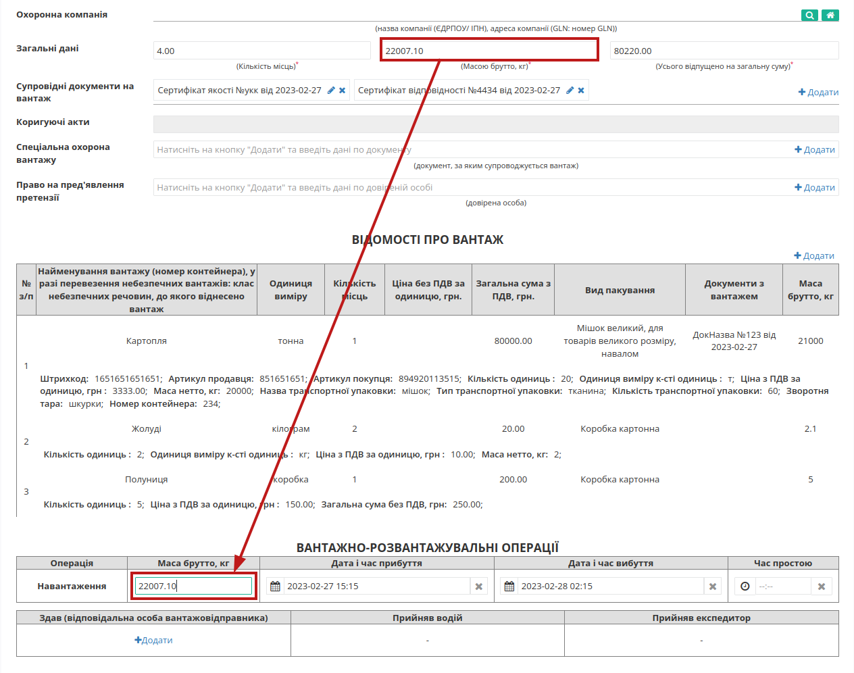
Task: Add a claims-right trusted person via Додати
Action: (x=815, y=188)
